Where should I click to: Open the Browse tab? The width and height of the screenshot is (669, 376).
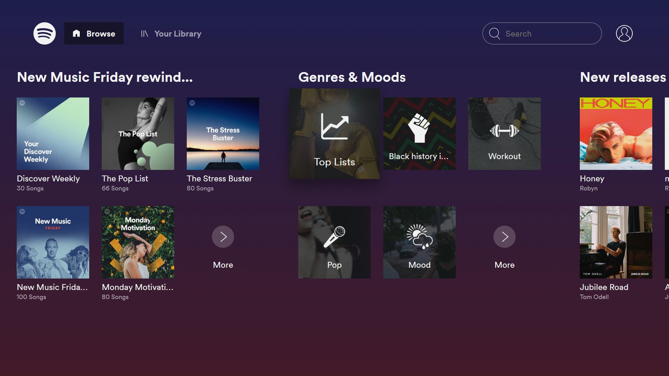(x=94, y=33)
